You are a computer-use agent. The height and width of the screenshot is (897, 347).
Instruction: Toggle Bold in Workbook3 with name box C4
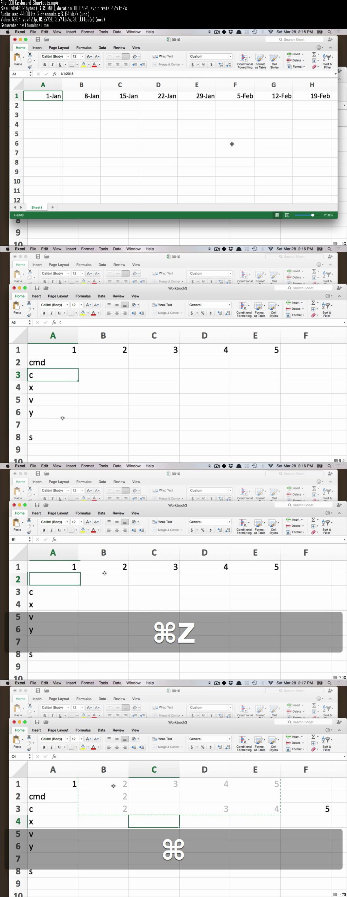43,747
